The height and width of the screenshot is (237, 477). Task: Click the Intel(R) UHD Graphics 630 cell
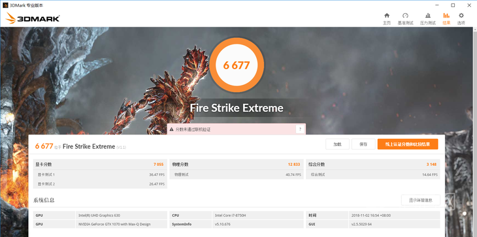click(121, 215)
